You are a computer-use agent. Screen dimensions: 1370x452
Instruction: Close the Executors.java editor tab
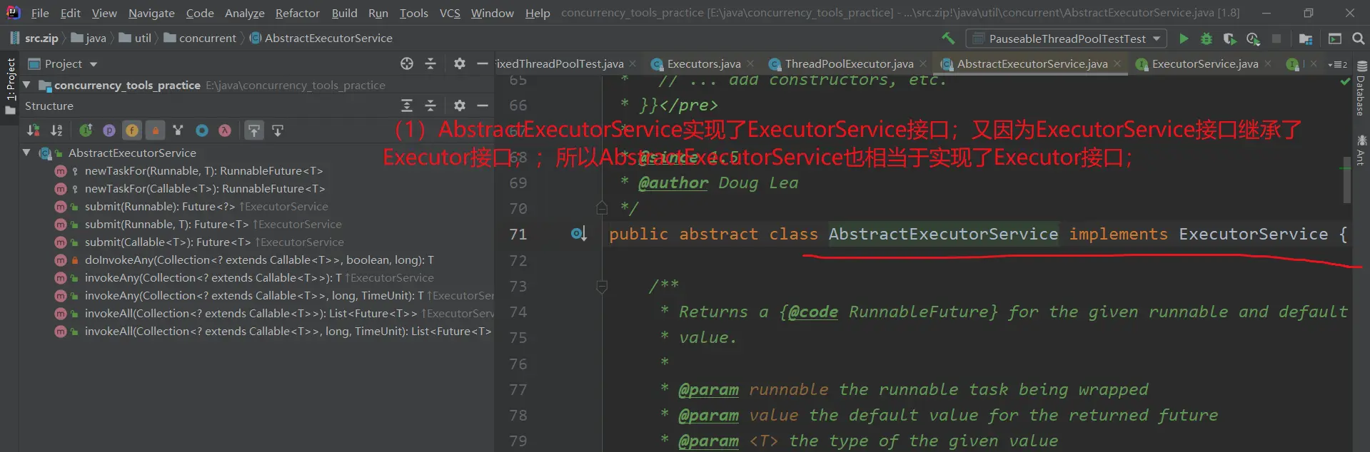click(x=752, y=64)
